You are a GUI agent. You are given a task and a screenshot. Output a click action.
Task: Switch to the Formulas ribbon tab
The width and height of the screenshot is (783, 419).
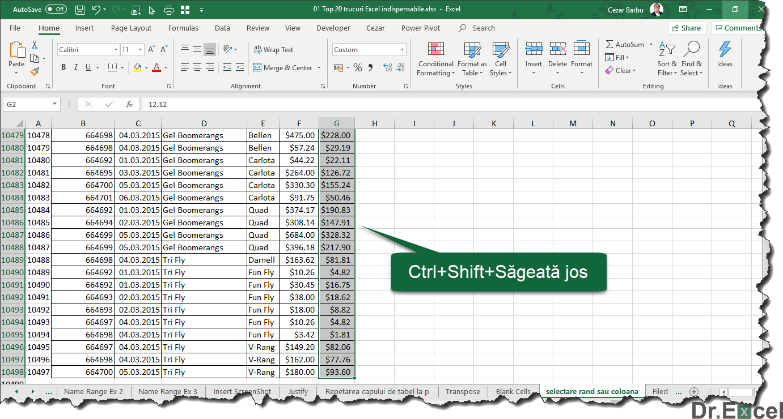pos(183,28)
